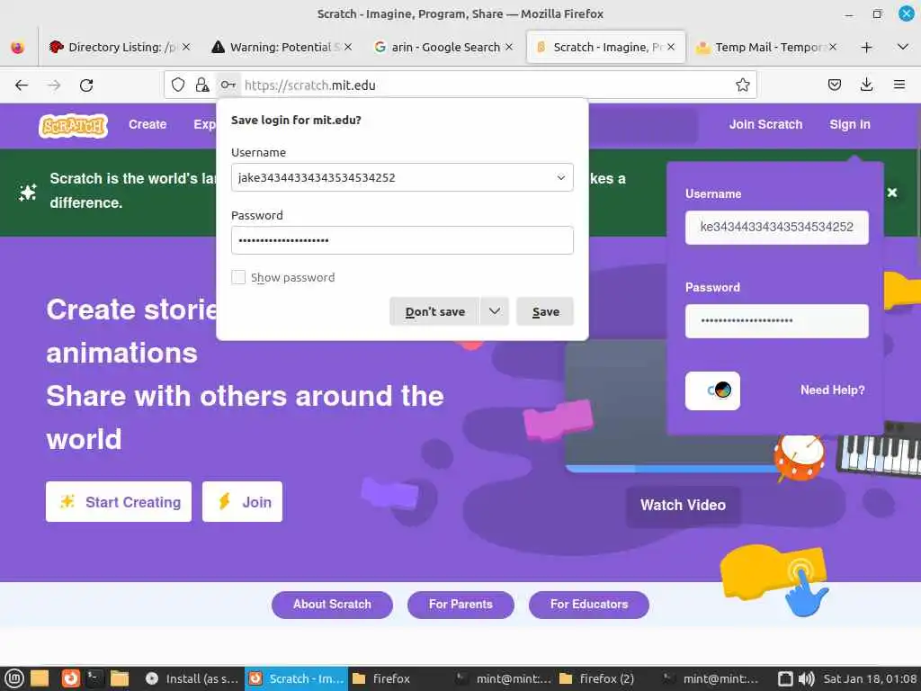
Task: Click the address bar URL
Action: 309,85
